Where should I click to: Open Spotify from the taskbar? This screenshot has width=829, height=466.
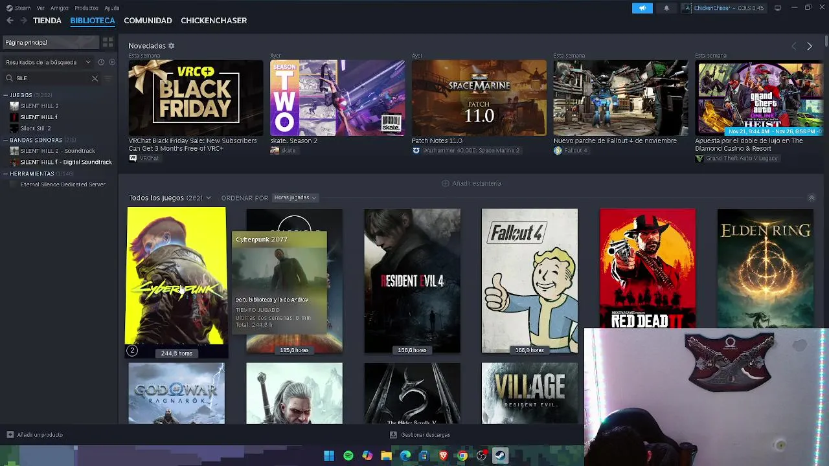[348, 456]
